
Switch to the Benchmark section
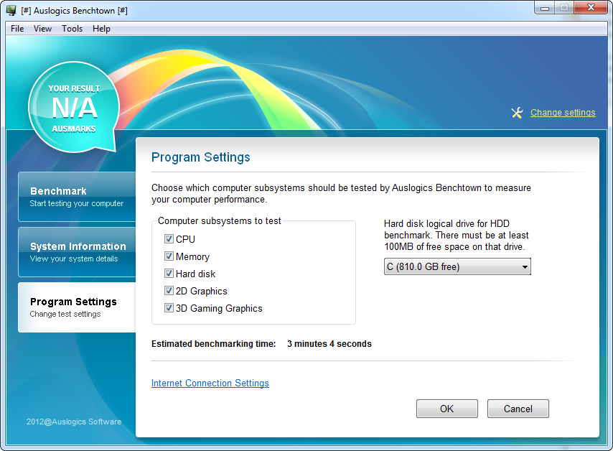(77, 197)
